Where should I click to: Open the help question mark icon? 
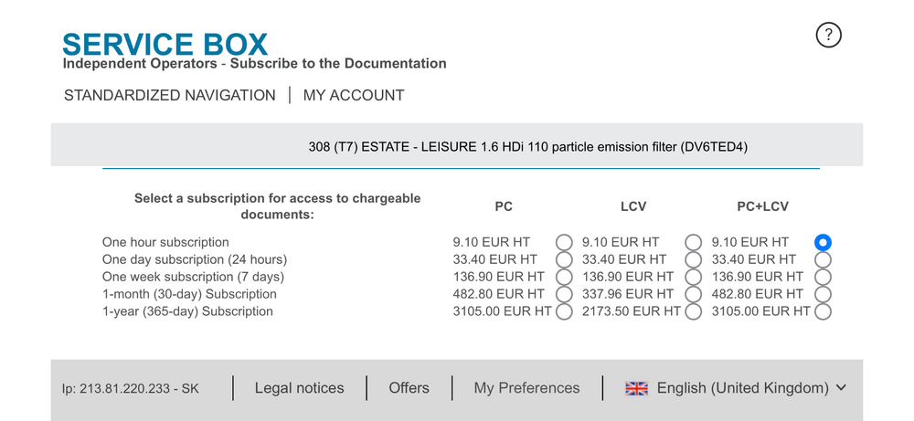coord(828,35)
